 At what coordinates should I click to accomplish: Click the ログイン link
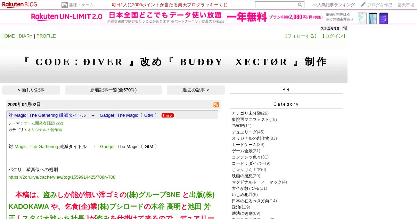click(333, 36)
